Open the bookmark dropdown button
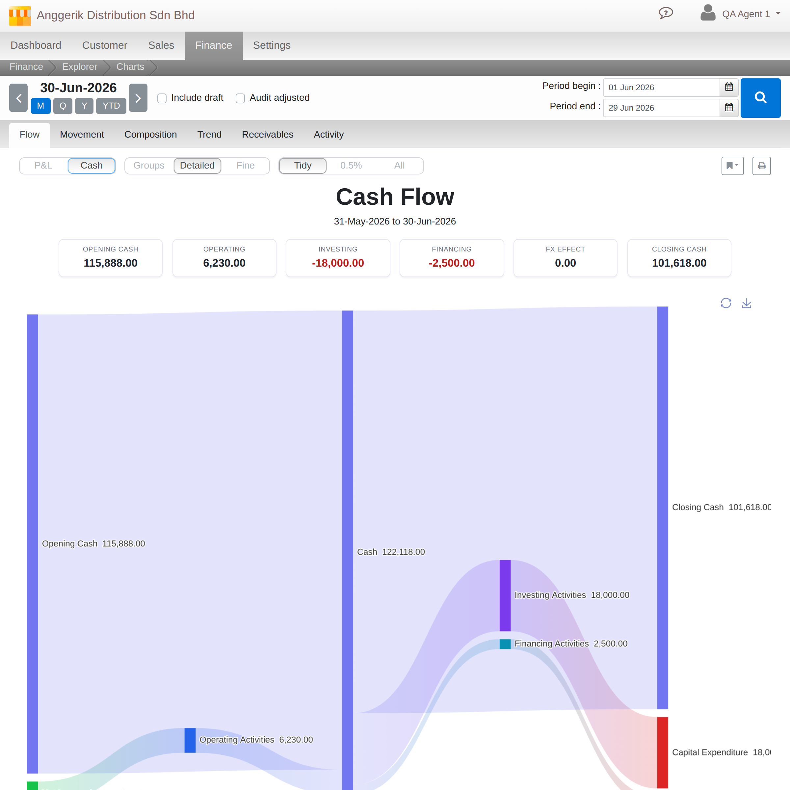The height and width of the screenshot is (790, 790). 732,166
